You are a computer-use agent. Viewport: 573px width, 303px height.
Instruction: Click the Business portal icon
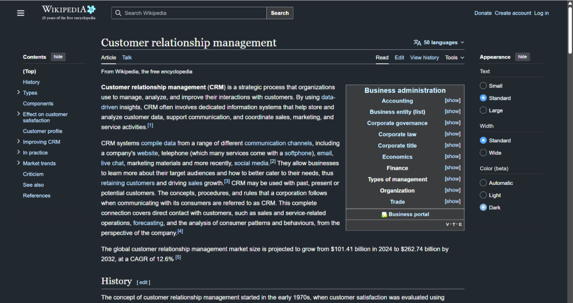pyautogui.click(x=384, y=215)
